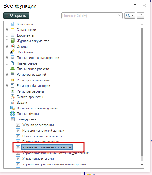The height and width of the screenshot is (175, 152).
Task: Select Журнал регистрации item
Action: click(38, 125)
